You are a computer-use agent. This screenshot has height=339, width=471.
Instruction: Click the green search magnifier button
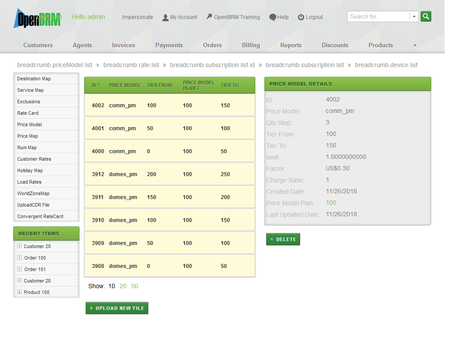tap(426, 16)
